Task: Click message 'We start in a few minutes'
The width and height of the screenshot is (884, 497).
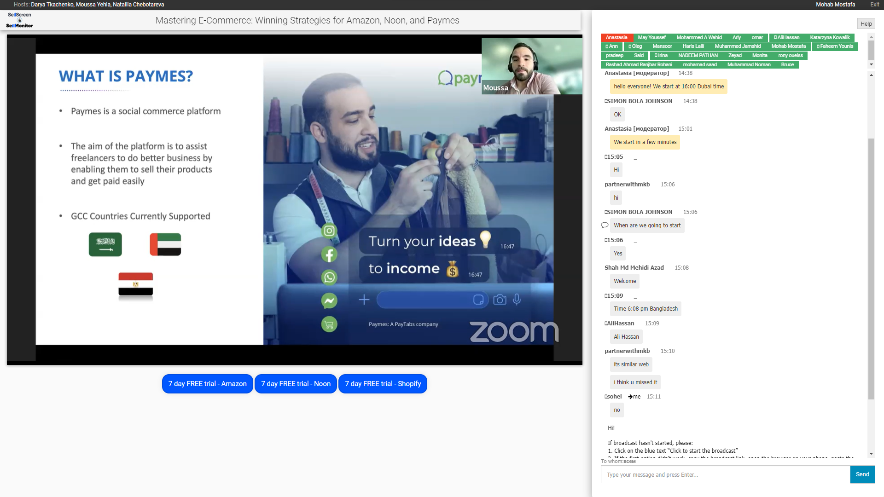Action: (x=645, y=142)
